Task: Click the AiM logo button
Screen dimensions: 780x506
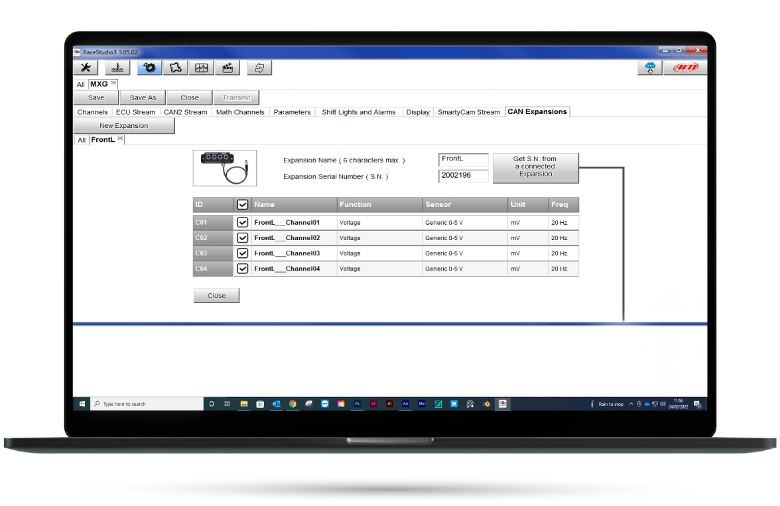Action: (x=685, y=68)
